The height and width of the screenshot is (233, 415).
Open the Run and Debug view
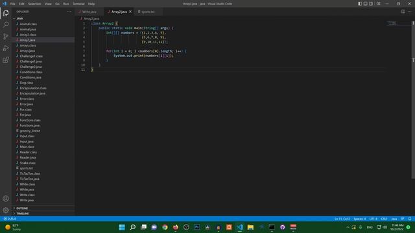[x=6, y=48]
